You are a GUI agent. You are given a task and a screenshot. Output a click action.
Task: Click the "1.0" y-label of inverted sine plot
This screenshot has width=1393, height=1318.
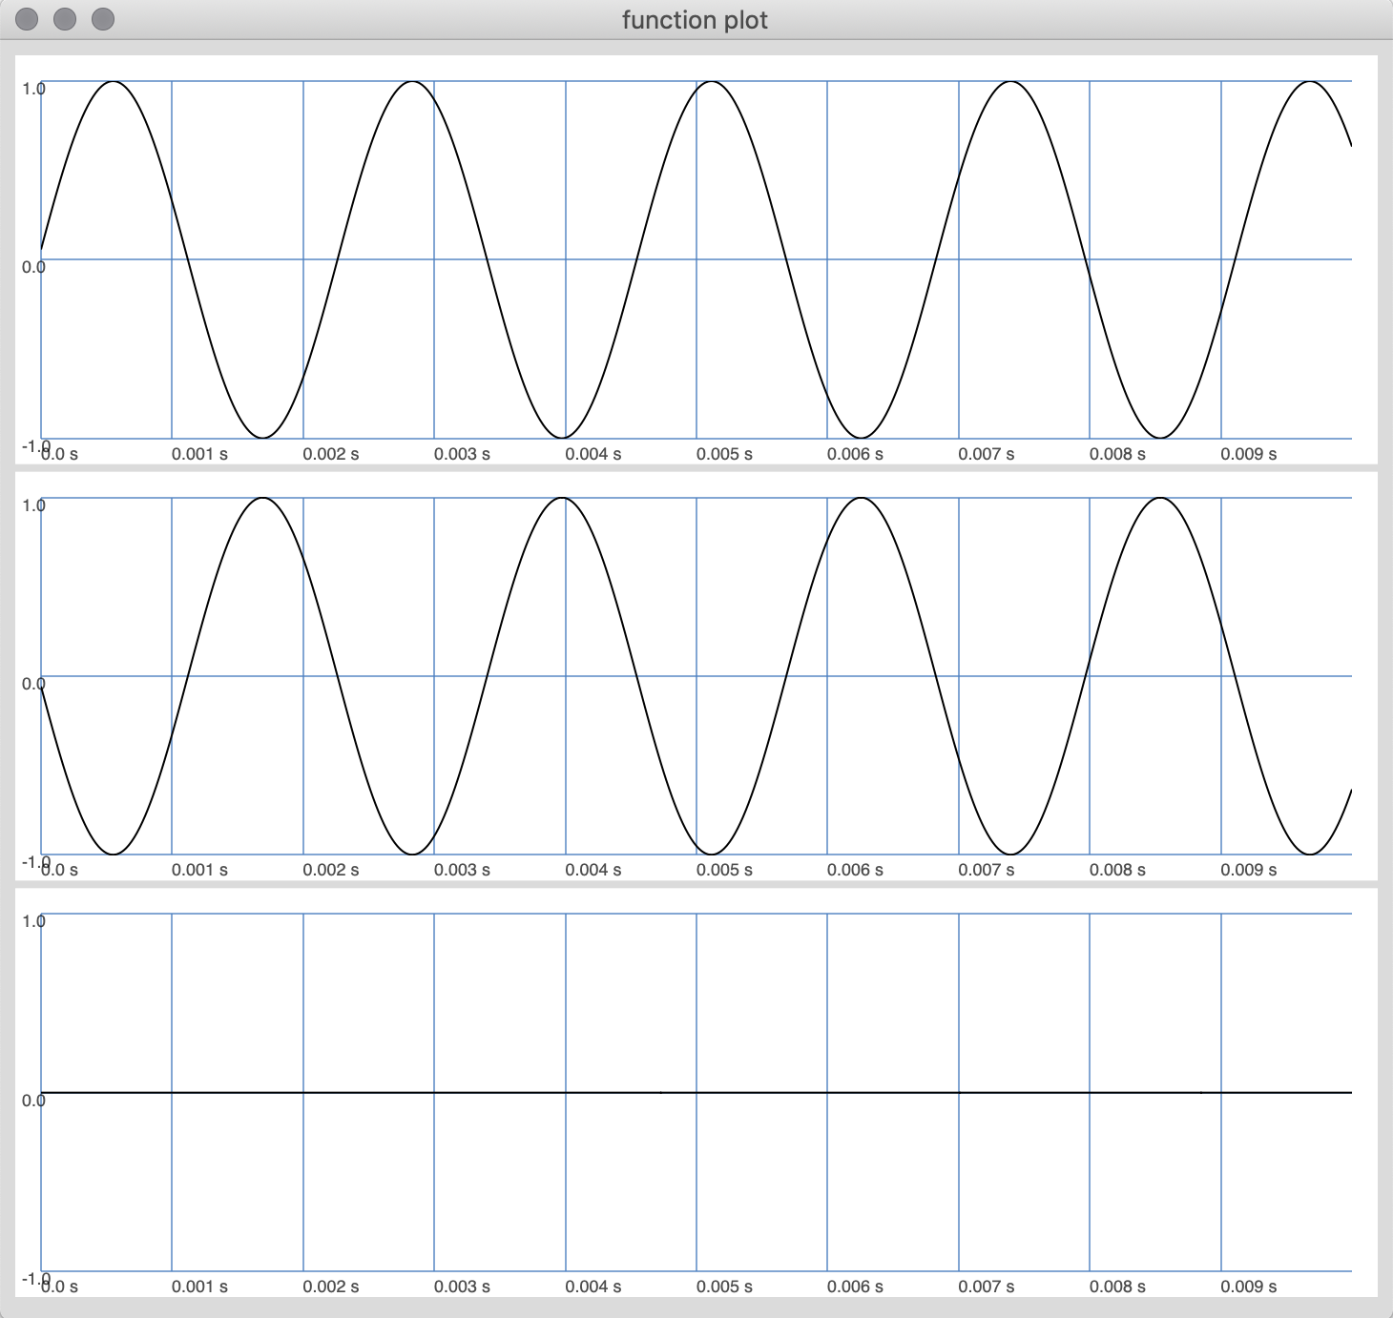pyautogui.click(x=33, y=505)
